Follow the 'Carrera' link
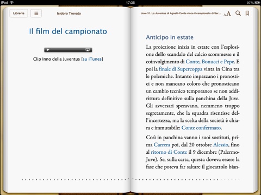Image resolution: width=261 pixels, height=195 pixels. pyautogui.click(x=162, y=145)
